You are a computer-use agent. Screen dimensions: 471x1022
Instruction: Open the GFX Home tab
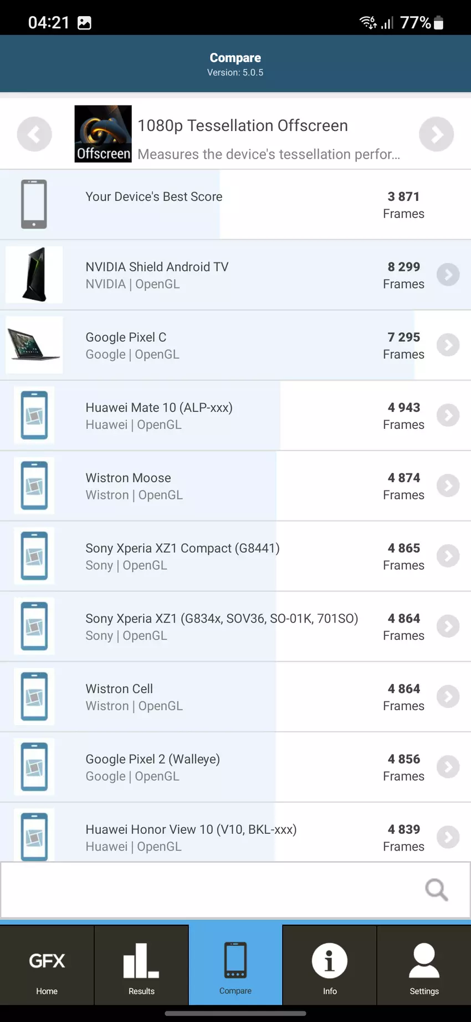47,967
